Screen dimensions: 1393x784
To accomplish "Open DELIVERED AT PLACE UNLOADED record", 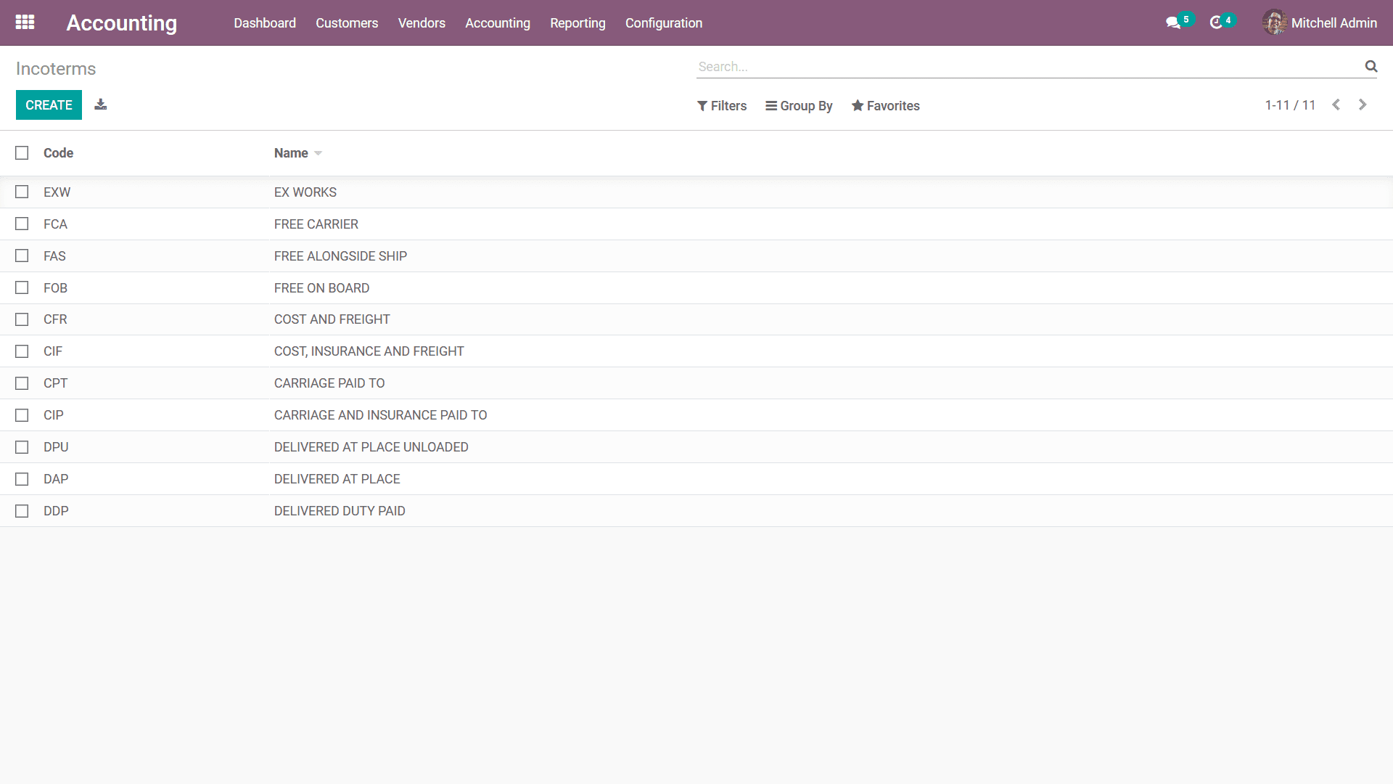I will (x=371, y=447).
